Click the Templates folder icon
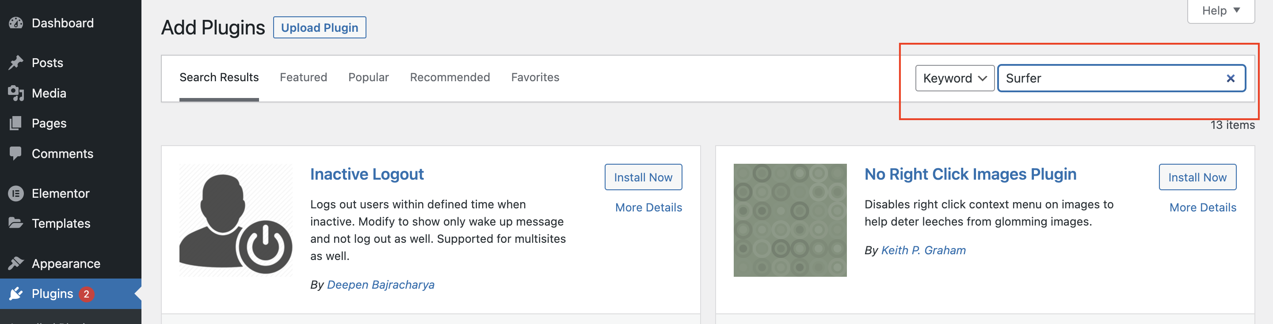Image resolution: width=1273 pixels, height=324 pixels. [16, 223]
